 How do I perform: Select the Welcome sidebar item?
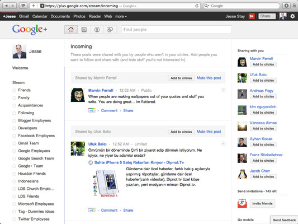tap(20, 68)
